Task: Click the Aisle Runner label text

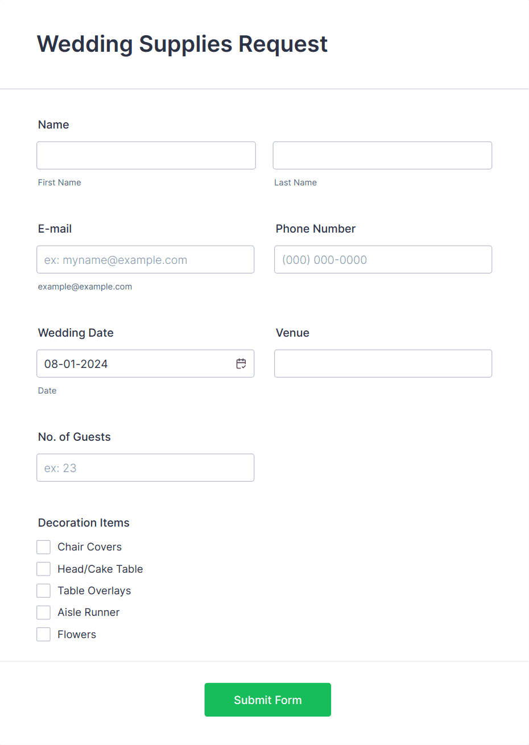Action: pos(89,612)
